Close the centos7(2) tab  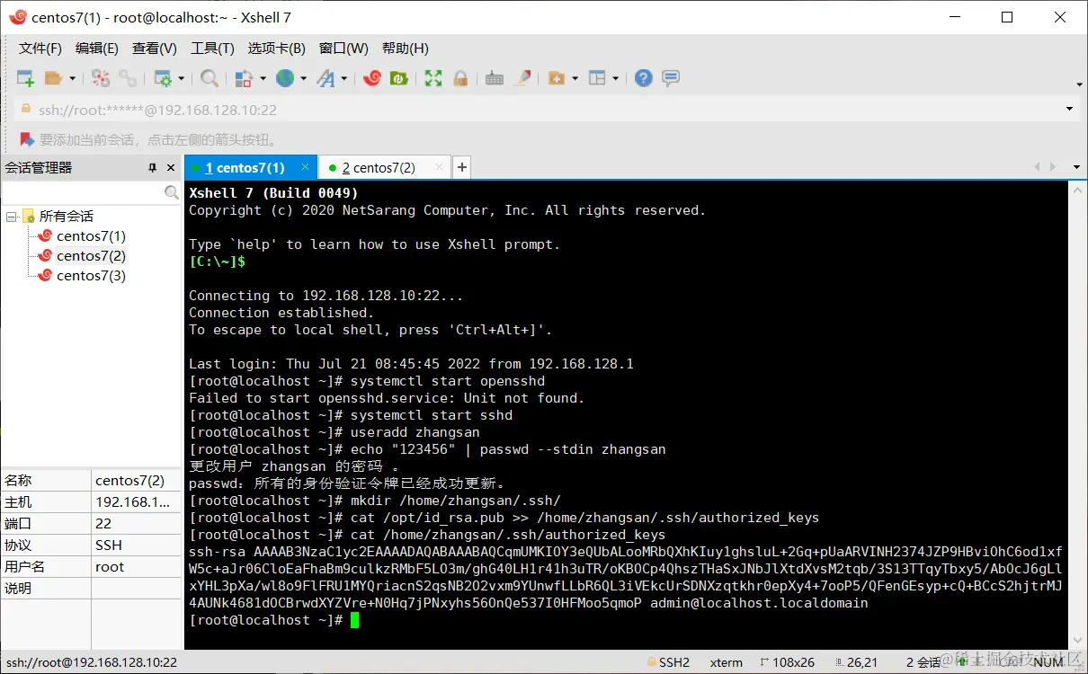(440, 167)
